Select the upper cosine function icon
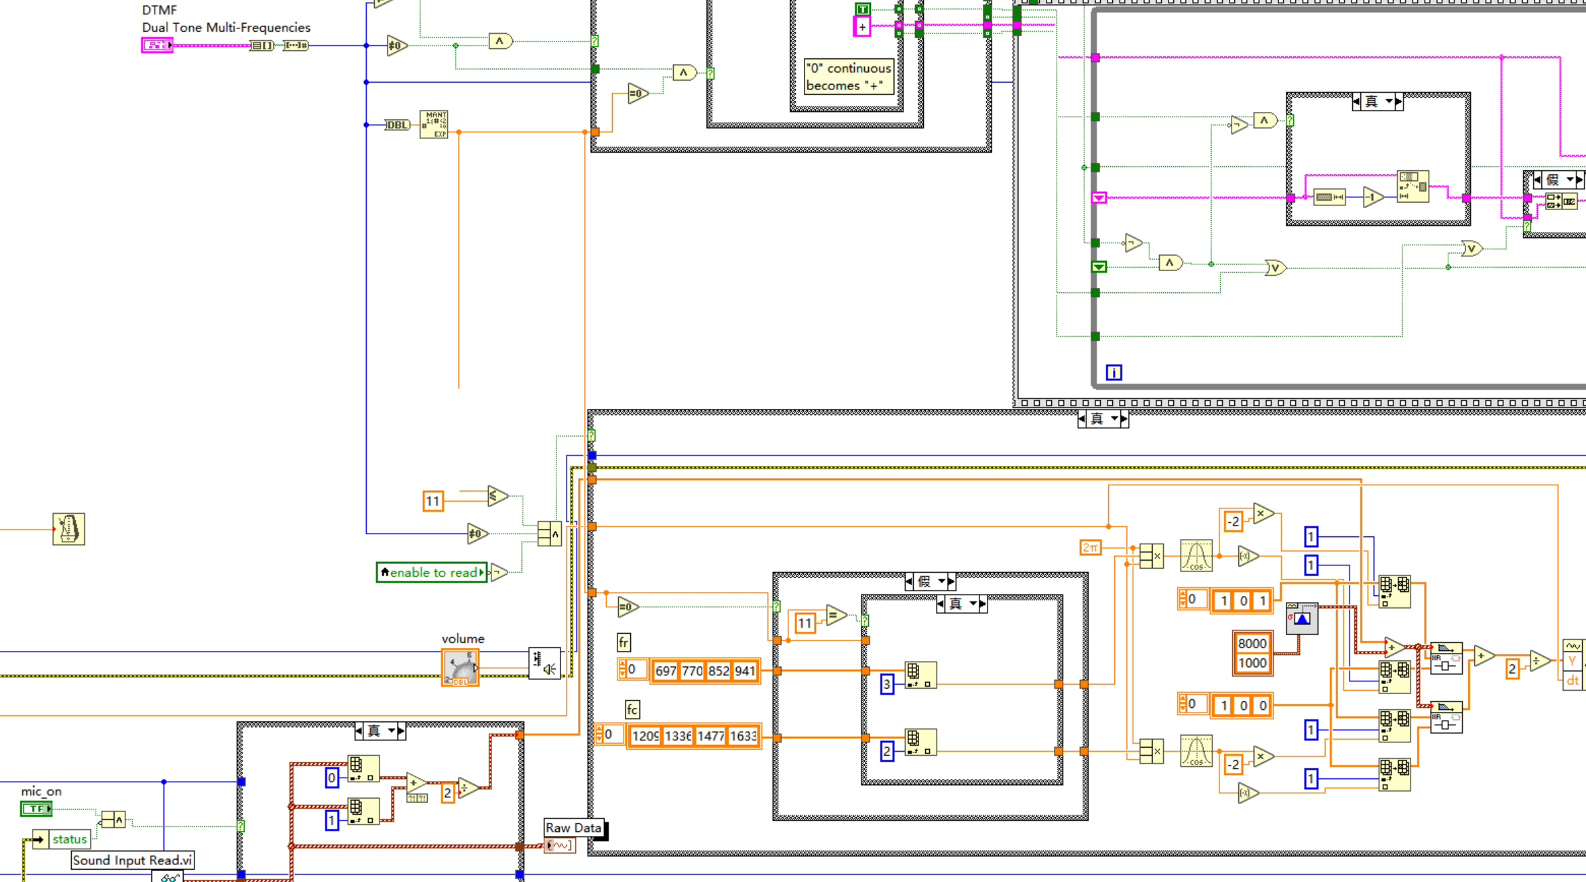The height and width of the screenshot is (882, 1586). click(x=1196, y=556)
